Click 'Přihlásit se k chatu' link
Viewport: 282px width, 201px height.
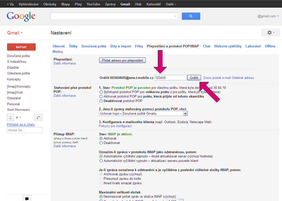coord(21,124)
